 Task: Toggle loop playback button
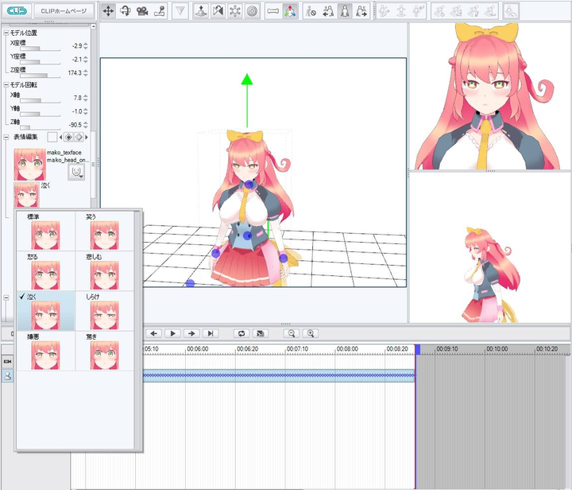coord(241,333)
